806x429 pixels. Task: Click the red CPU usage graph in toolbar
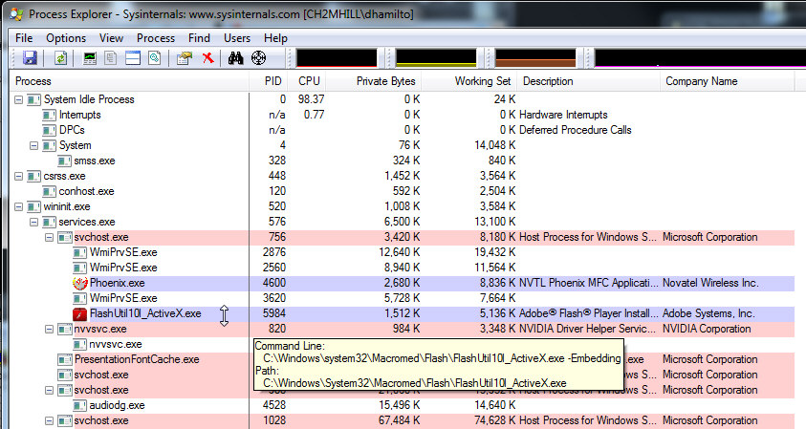coord(337,58)
